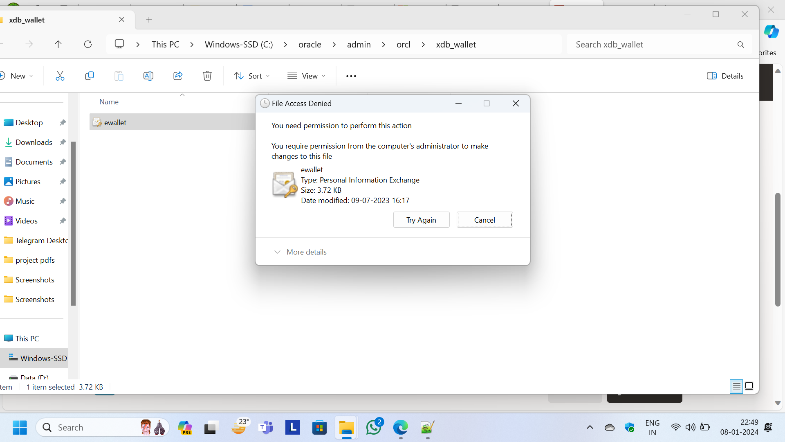The width and height of the screenshot is (785, 442).
Task: Click the navigation pane vertical scrollbar
Action: coord(73,223)
